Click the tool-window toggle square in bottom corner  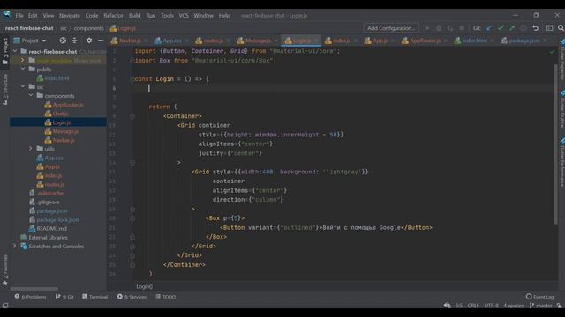[x=5, y=306]
